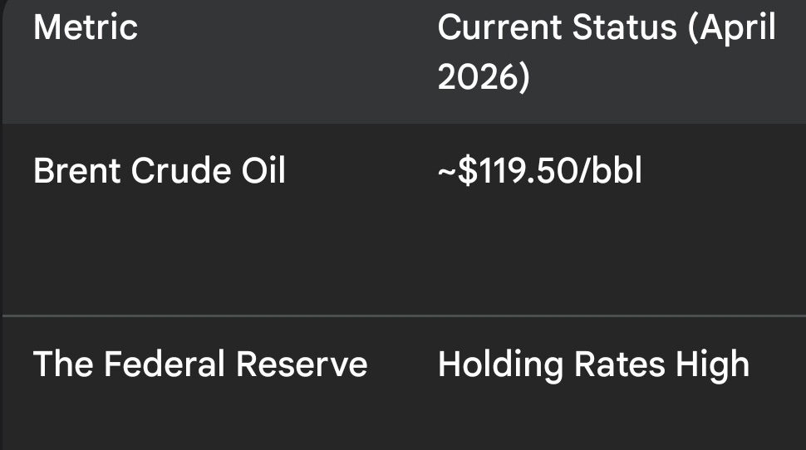The height and width of the screenshot is (450, 806).
Task: Click the word Current in header
Action: click(499, 27)
